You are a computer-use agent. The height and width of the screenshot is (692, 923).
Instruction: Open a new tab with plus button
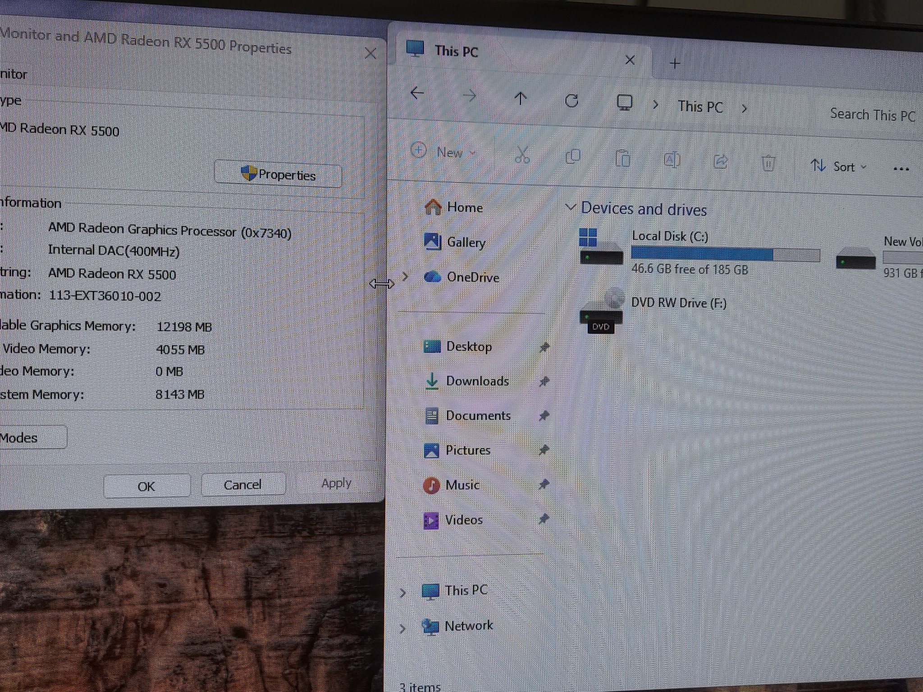(675, 64)
